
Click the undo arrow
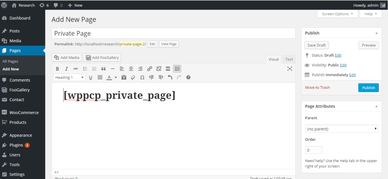pos(170,77)
